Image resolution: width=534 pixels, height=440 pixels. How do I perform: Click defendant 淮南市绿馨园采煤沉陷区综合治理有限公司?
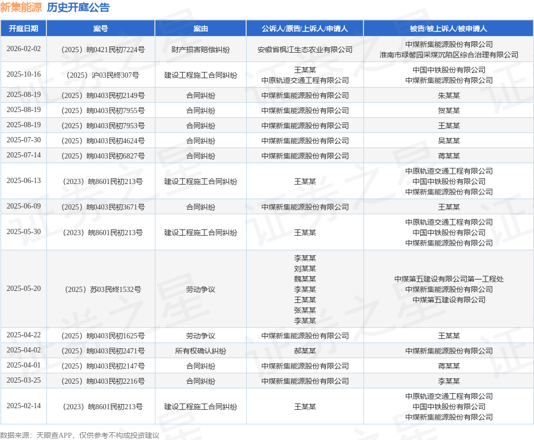pos(449,55)
